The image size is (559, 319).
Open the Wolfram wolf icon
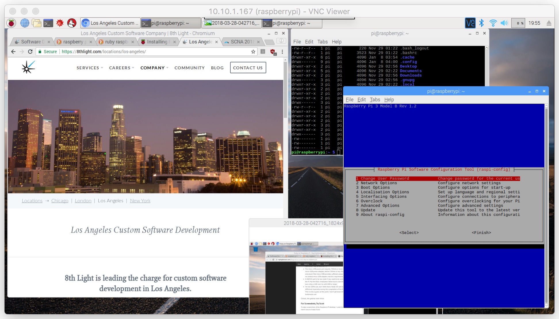pos(72,23)
